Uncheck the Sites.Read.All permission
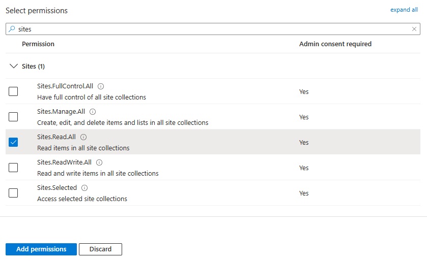 click(x=13, y=142)
